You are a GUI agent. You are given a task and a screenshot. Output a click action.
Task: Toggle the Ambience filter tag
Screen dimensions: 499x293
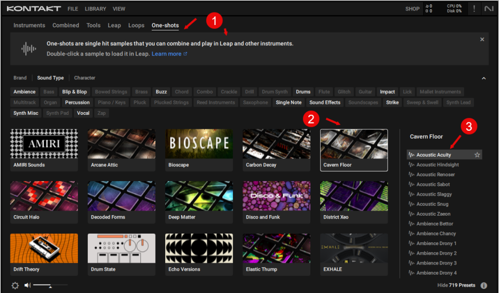pyautogui.click(x=24, y=92)
